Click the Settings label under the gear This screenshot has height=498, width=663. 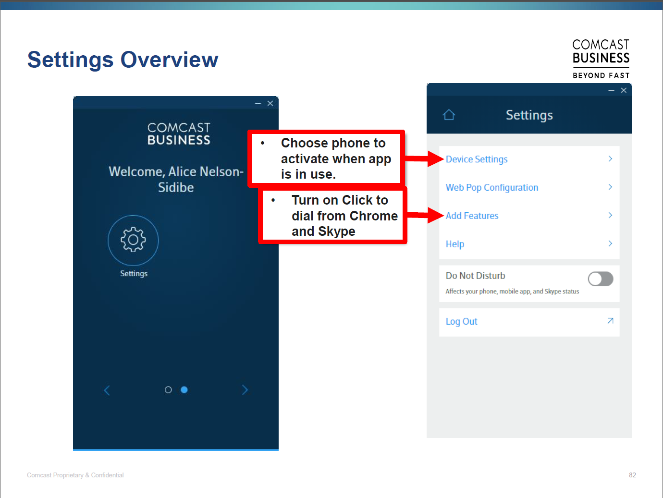[134, 274]
